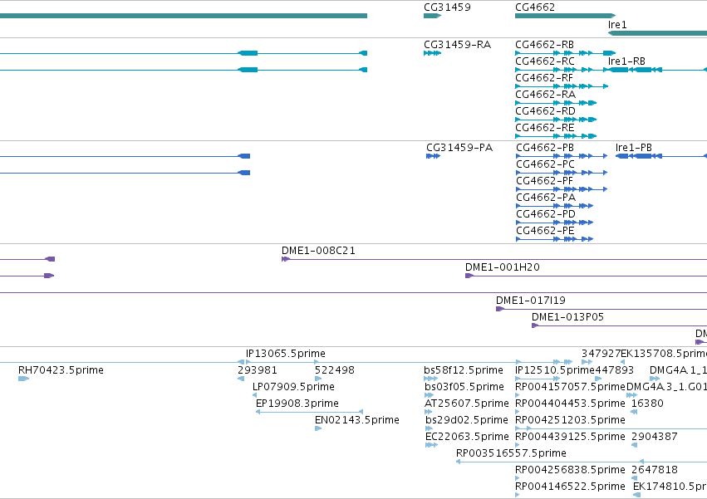Select transcript CG4662-RF

[x=544, y=78]
